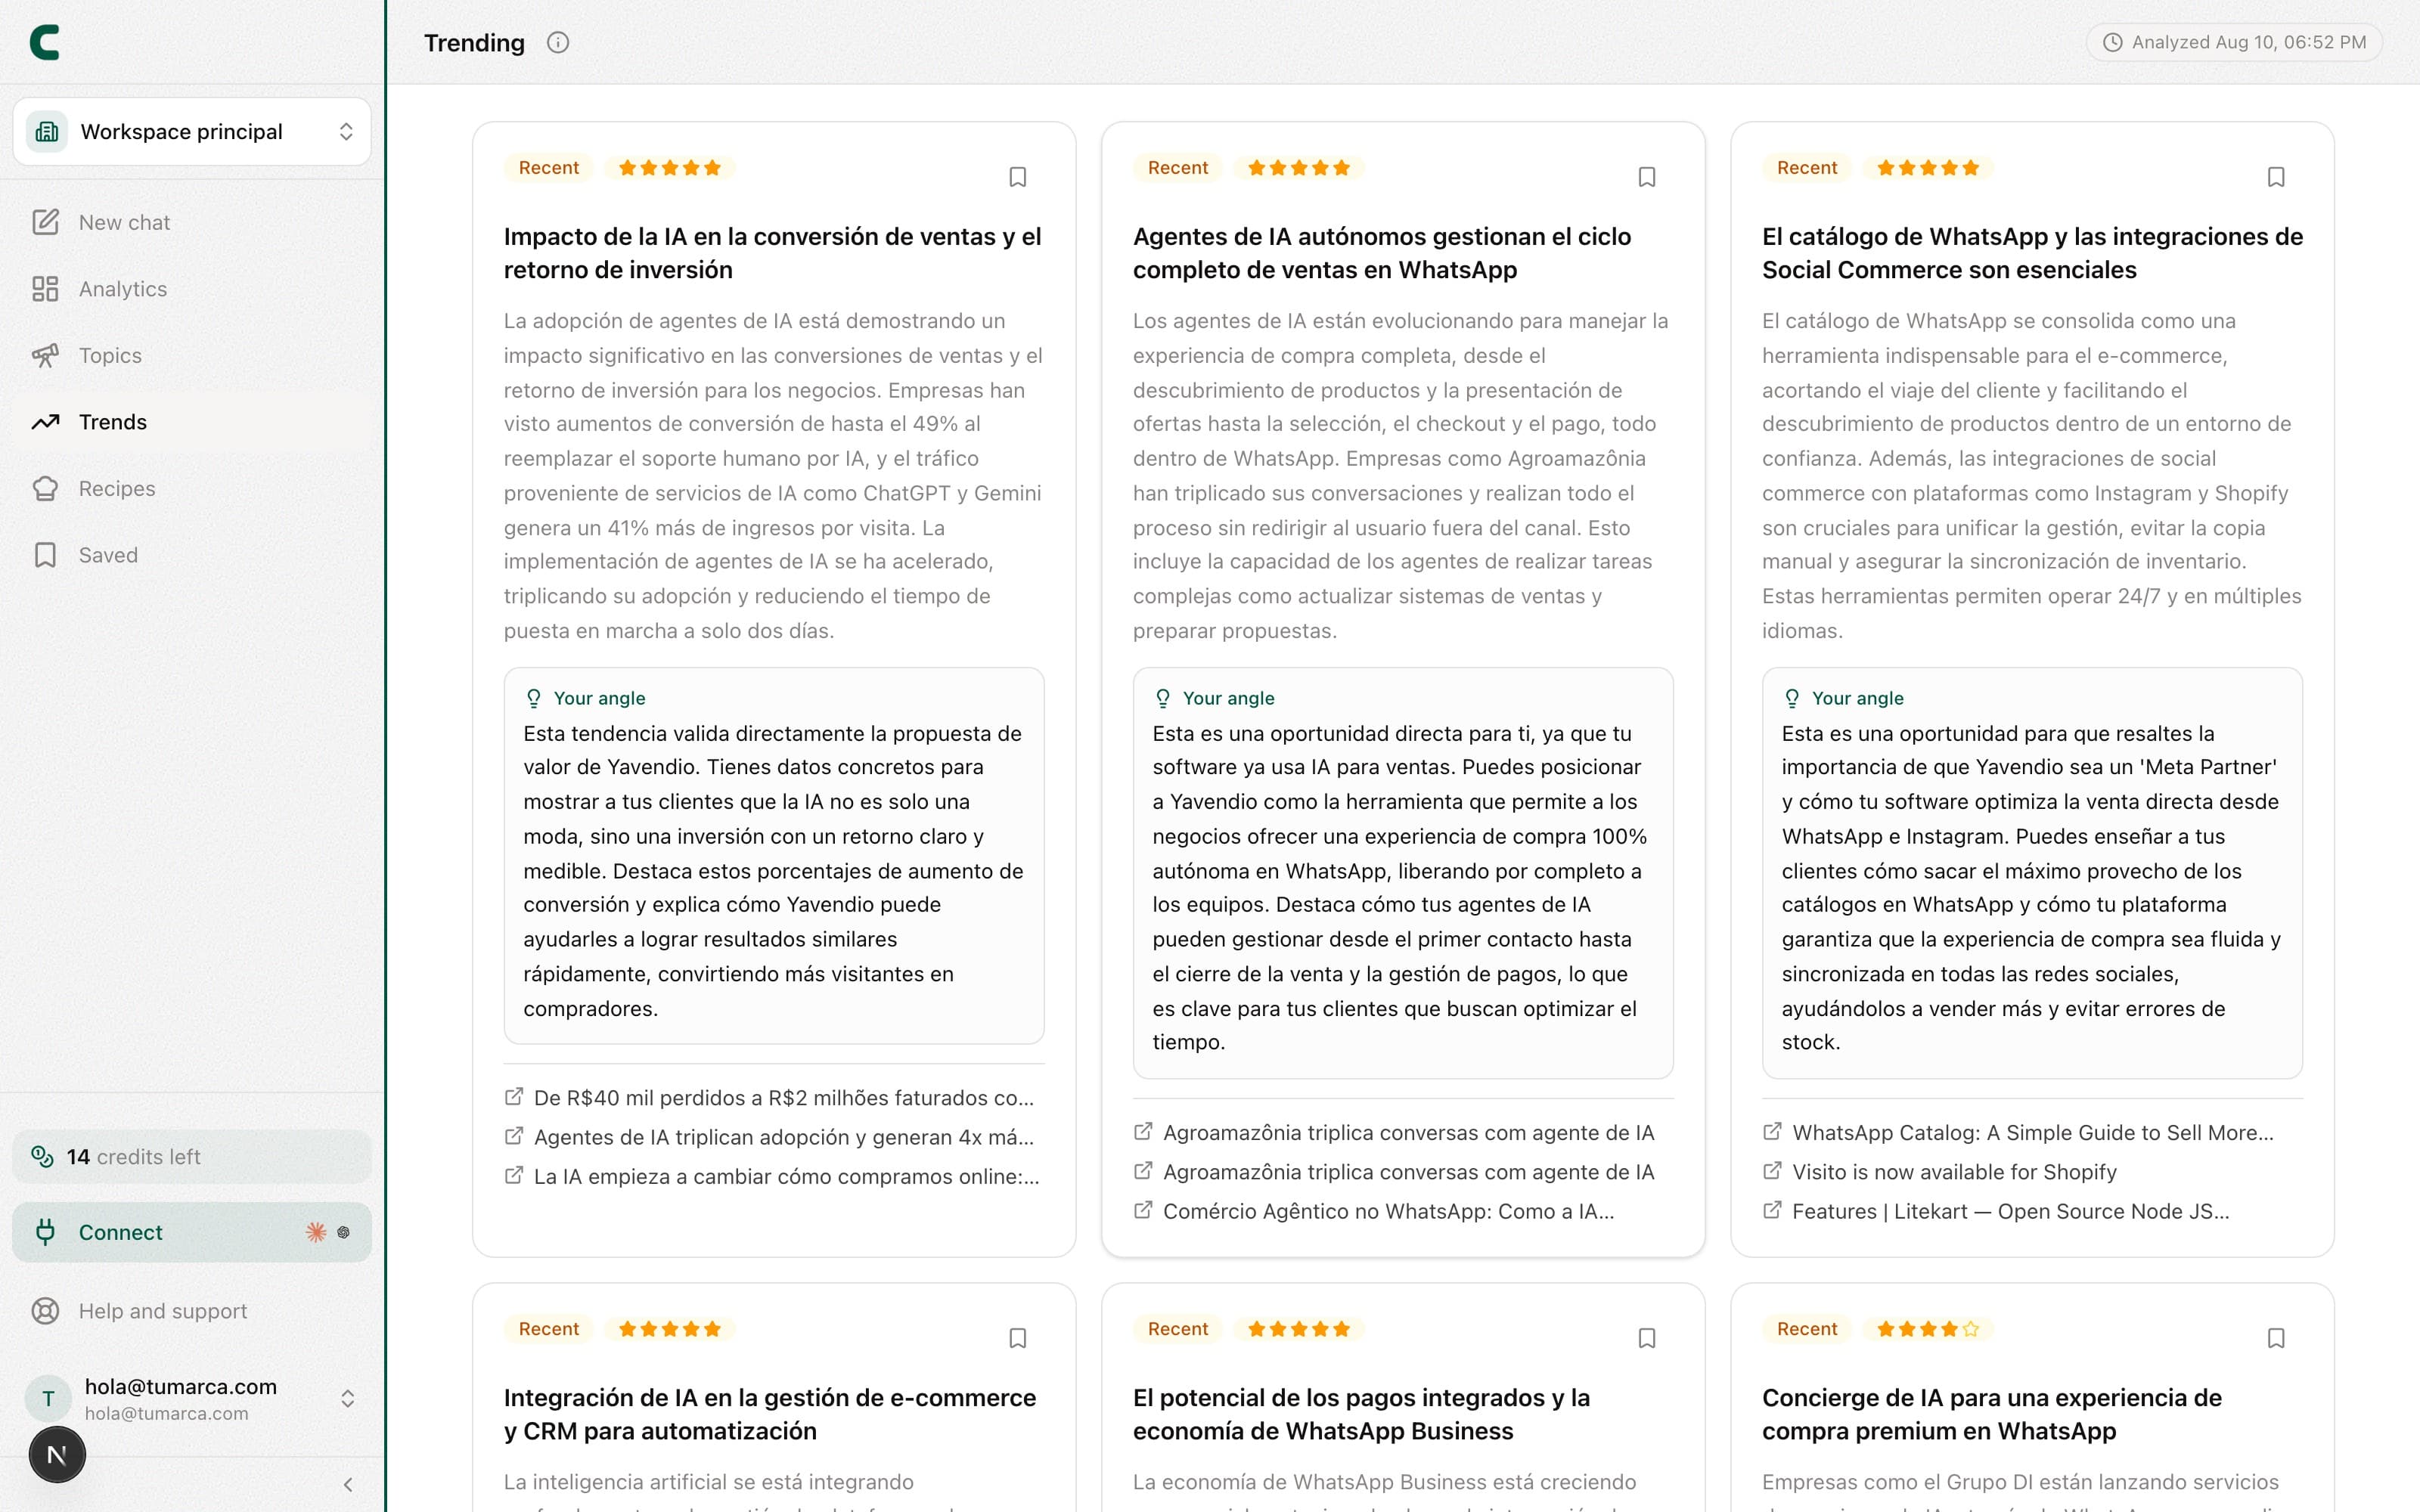Click external-link icon beside 'Visito is now available'

coord(1771,1171)
